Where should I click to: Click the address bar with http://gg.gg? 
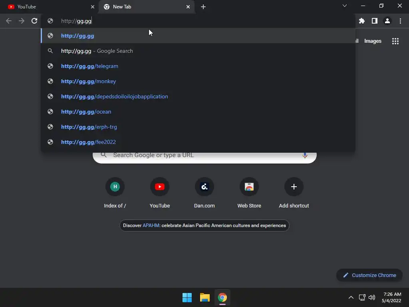[198, 21]
